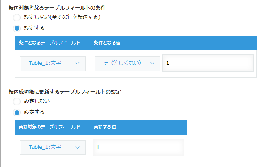Select 設定しない radio under 転送成功後 update section
The image size is (275, 167).
coord(17,101)
